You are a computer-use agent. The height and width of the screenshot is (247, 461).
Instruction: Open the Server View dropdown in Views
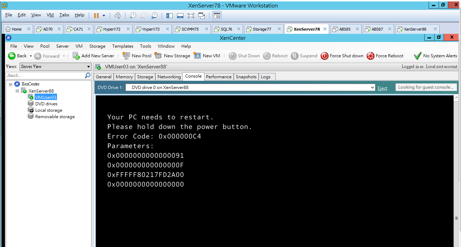(56, 67)
